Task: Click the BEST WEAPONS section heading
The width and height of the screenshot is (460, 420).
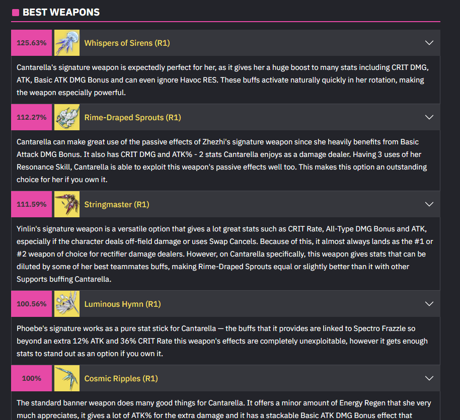Action: [61, 12]
